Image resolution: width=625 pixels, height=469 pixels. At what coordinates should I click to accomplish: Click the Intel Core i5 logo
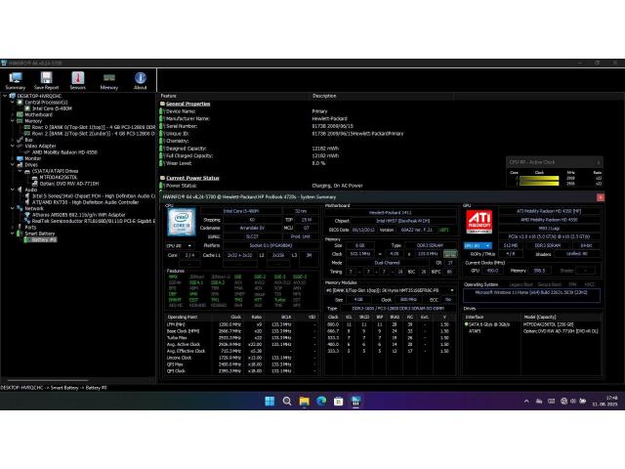pyautogui.click(x=182, y=222)
